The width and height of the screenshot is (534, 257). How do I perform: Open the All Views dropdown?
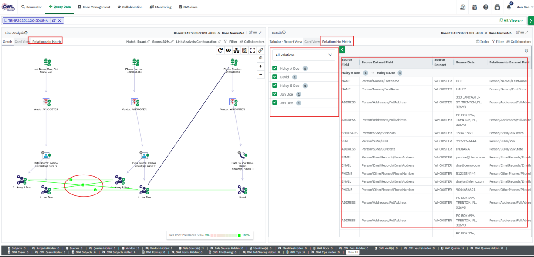click(511, 20)
